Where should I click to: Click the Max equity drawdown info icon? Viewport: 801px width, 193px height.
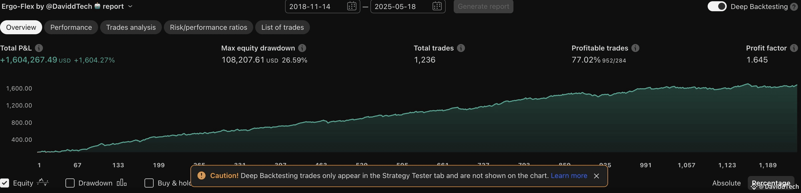(302, 48)
